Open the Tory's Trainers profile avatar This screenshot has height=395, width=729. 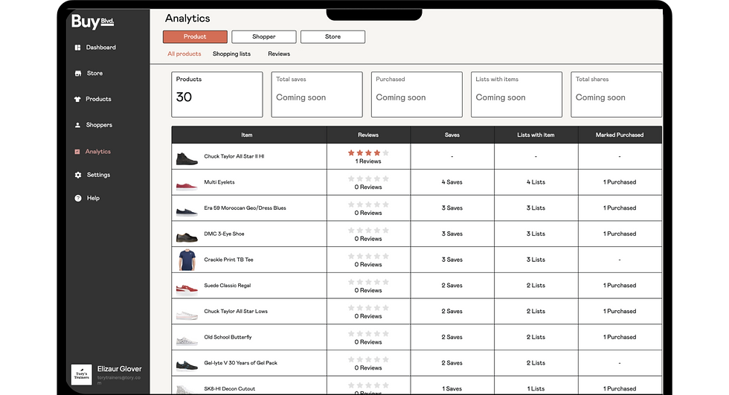(x=81, y=375)
